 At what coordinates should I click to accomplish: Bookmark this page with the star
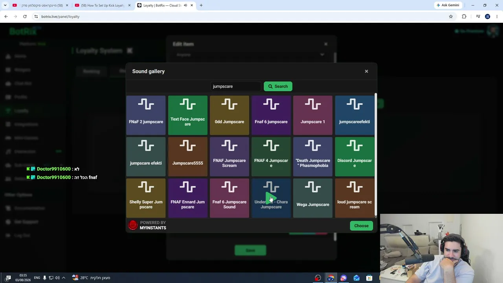coord(451,17)
